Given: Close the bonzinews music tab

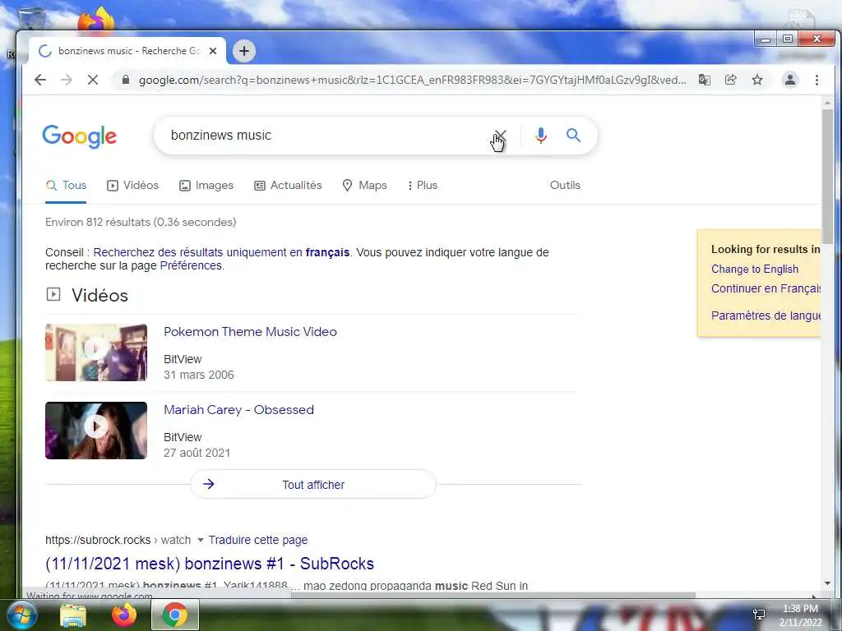Looking at the screenshot, I should (213, 51).
